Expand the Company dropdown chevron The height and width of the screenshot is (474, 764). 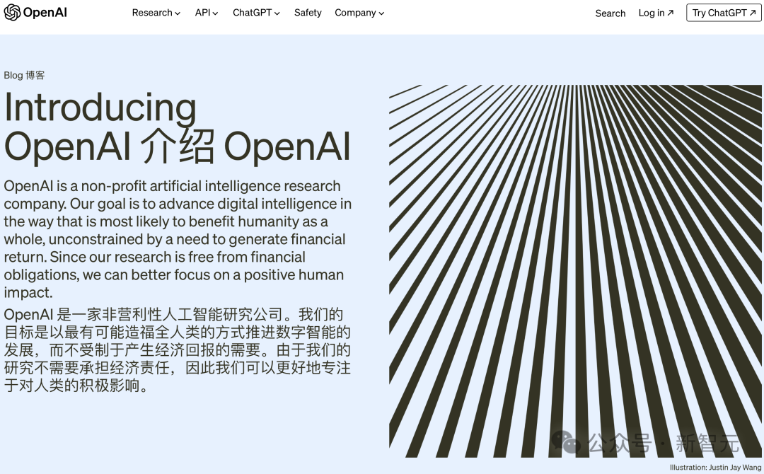point(381,13)
